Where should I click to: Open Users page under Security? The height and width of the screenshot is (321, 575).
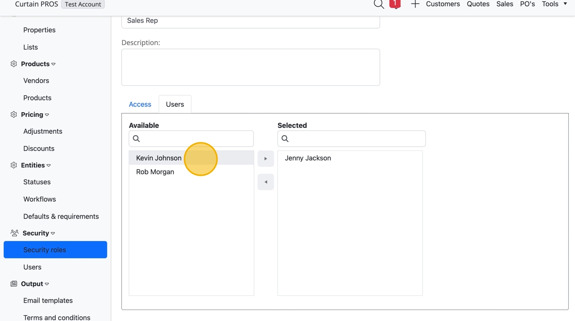pos(33,267)
